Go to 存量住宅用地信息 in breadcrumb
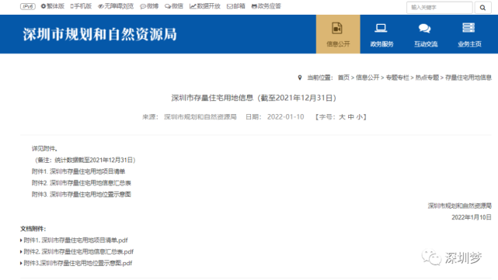The height and width of the screenshot is (280, 498). click(468, 78)
